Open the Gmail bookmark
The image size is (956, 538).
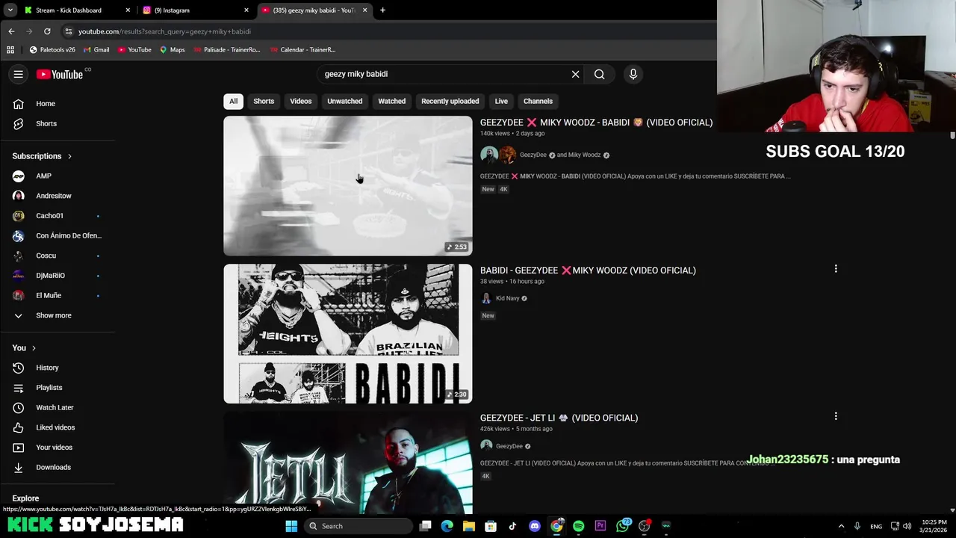point(96,50)
